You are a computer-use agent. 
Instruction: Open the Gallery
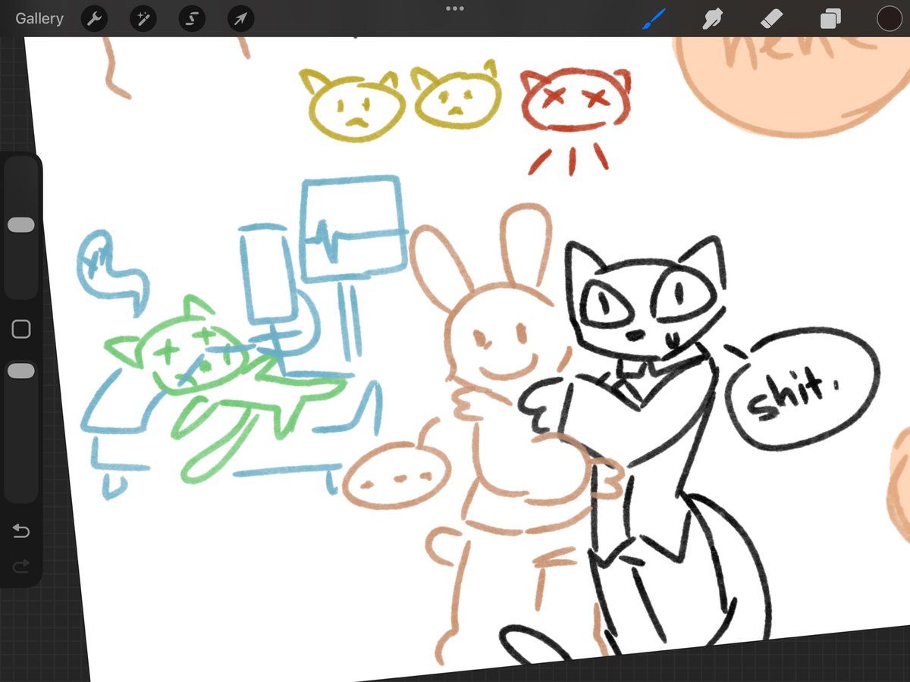(39, 19)
